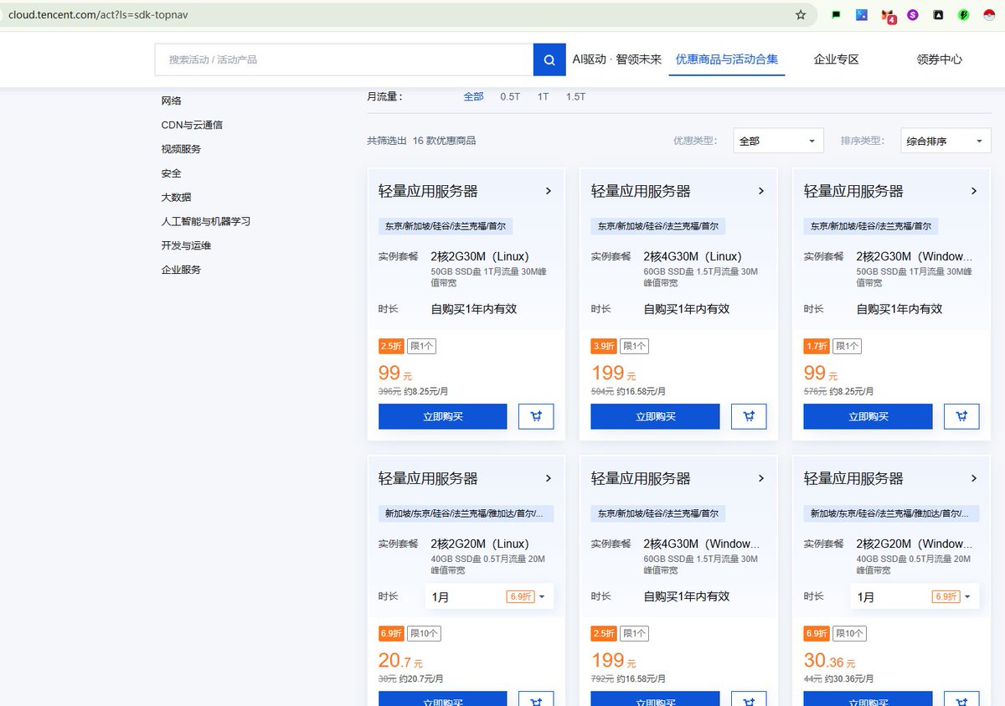Screen dimensions: 1005x706
Task: Open the 排序类型 综合排序 dropdown
Action: [946, 141]
